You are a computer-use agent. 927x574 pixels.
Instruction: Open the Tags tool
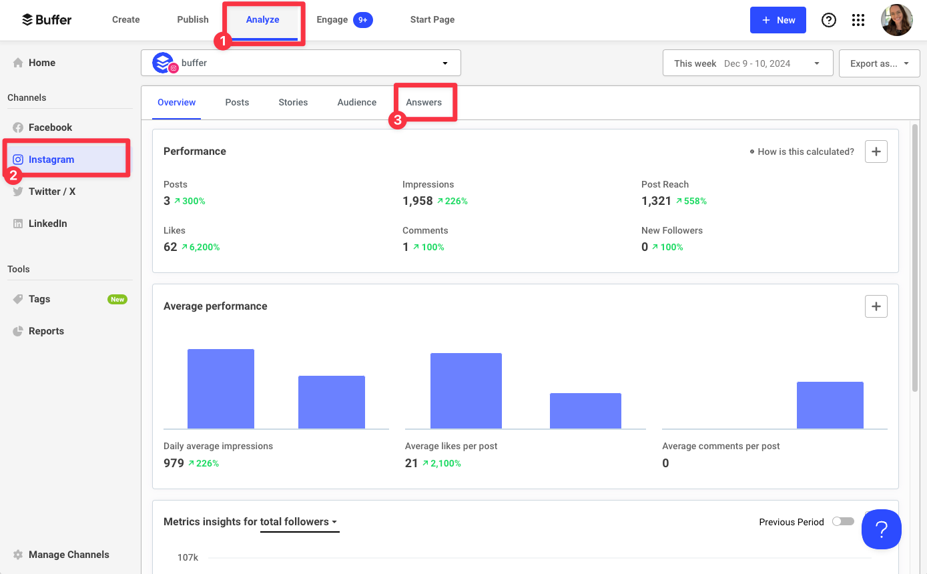(x=38, y=298)
